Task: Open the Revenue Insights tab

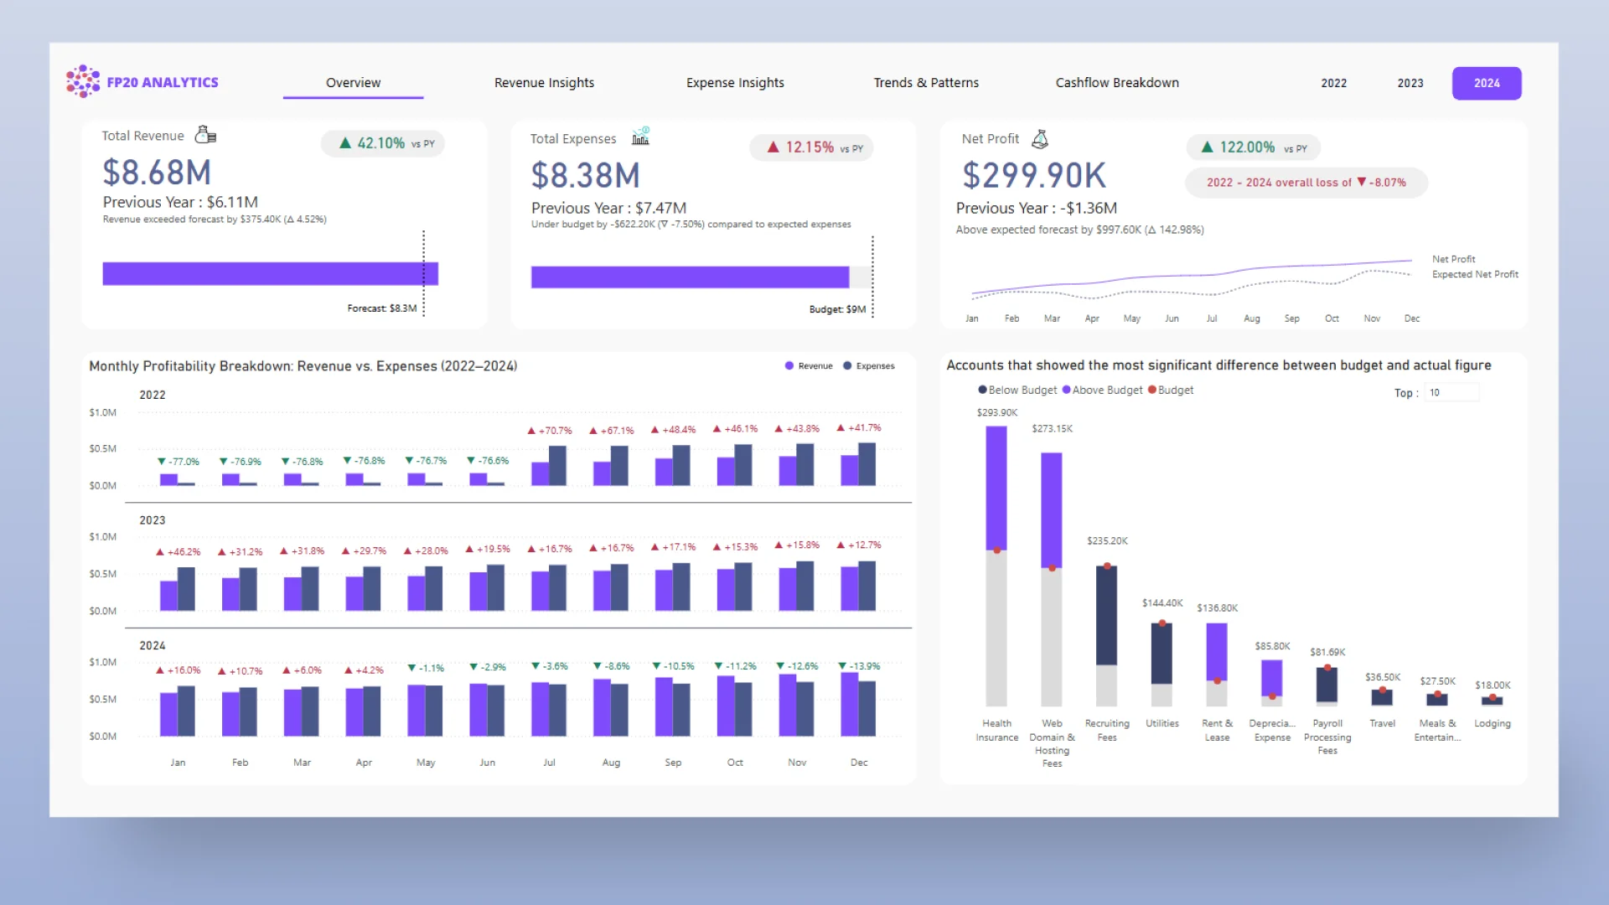Action: (x=544, y=83)
